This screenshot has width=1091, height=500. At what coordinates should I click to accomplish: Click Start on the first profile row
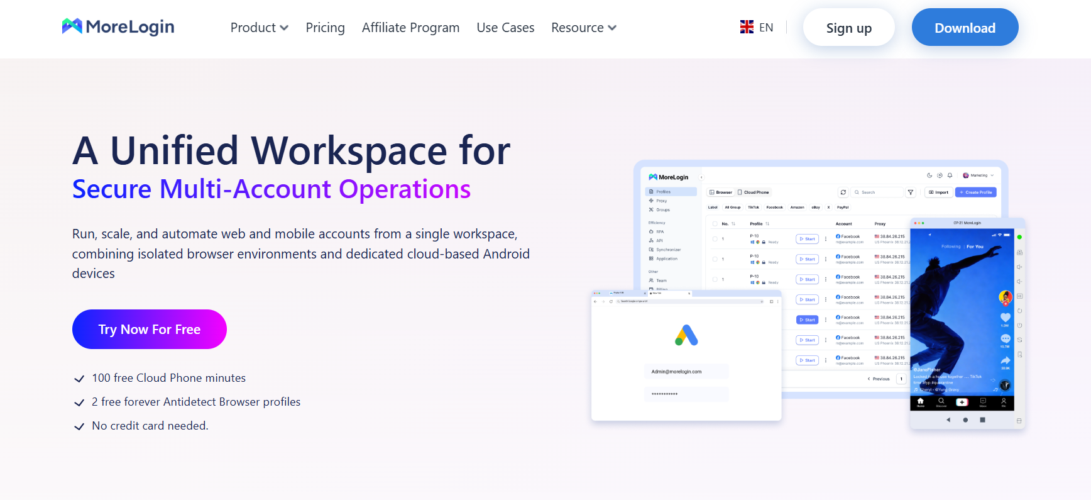click(807, 239)
